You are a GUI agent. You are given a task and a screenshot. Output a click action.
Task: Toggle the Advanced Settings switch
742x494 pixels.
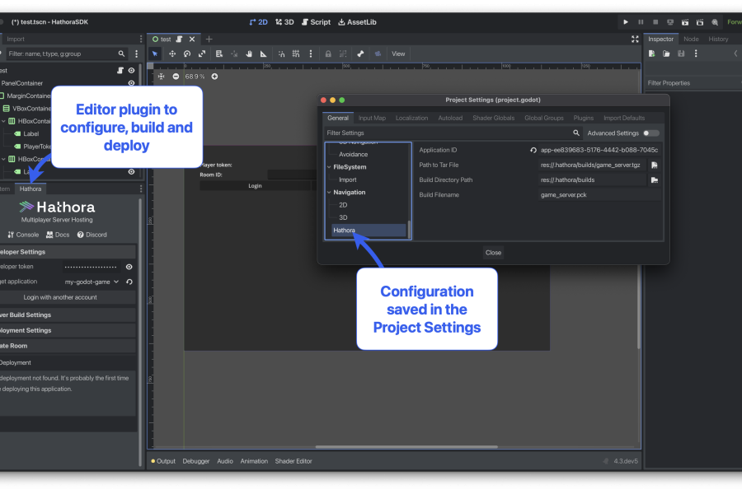click(x=651, y=133)
